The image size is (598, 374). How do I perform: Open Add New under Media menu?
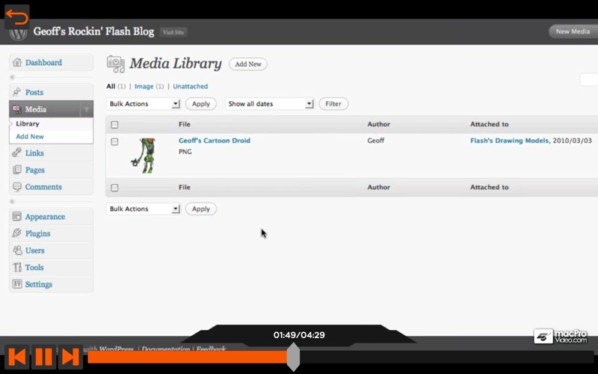[30, 137]
